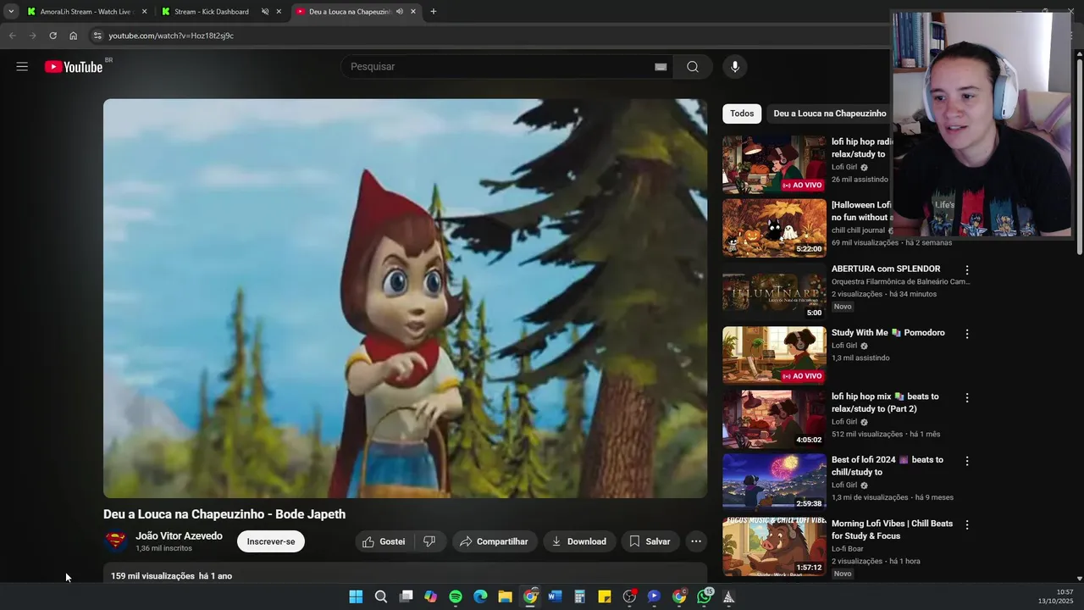Mute the YouTube tab via speaker icon
Viewport: 1084px width, 610px height.
click(399, 12)
